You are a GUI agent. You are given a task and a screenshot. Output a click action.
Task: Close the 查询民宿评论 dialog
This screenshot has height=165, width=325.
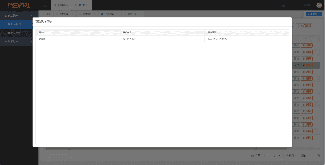(288, 22)
